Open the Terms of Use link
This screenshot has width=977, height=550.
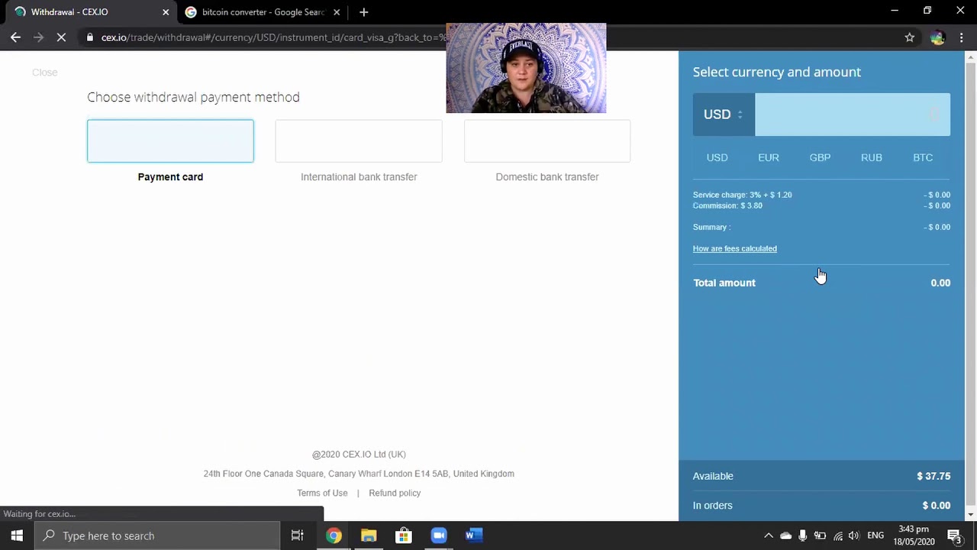pos(322,493)
